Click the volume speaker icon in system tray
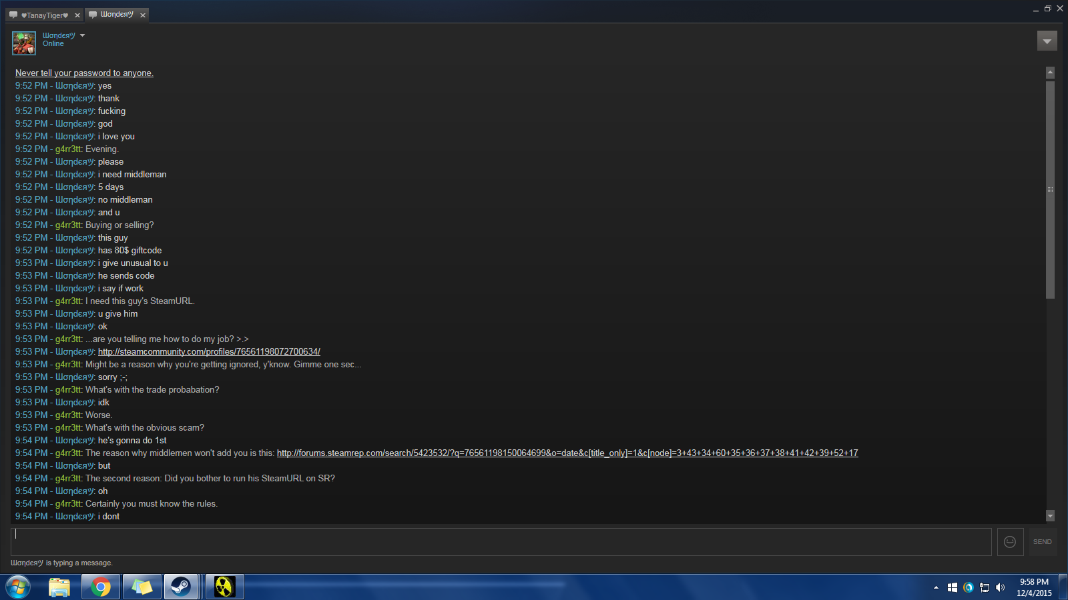Screen dimensions: 1068x600 [1000, 587]
